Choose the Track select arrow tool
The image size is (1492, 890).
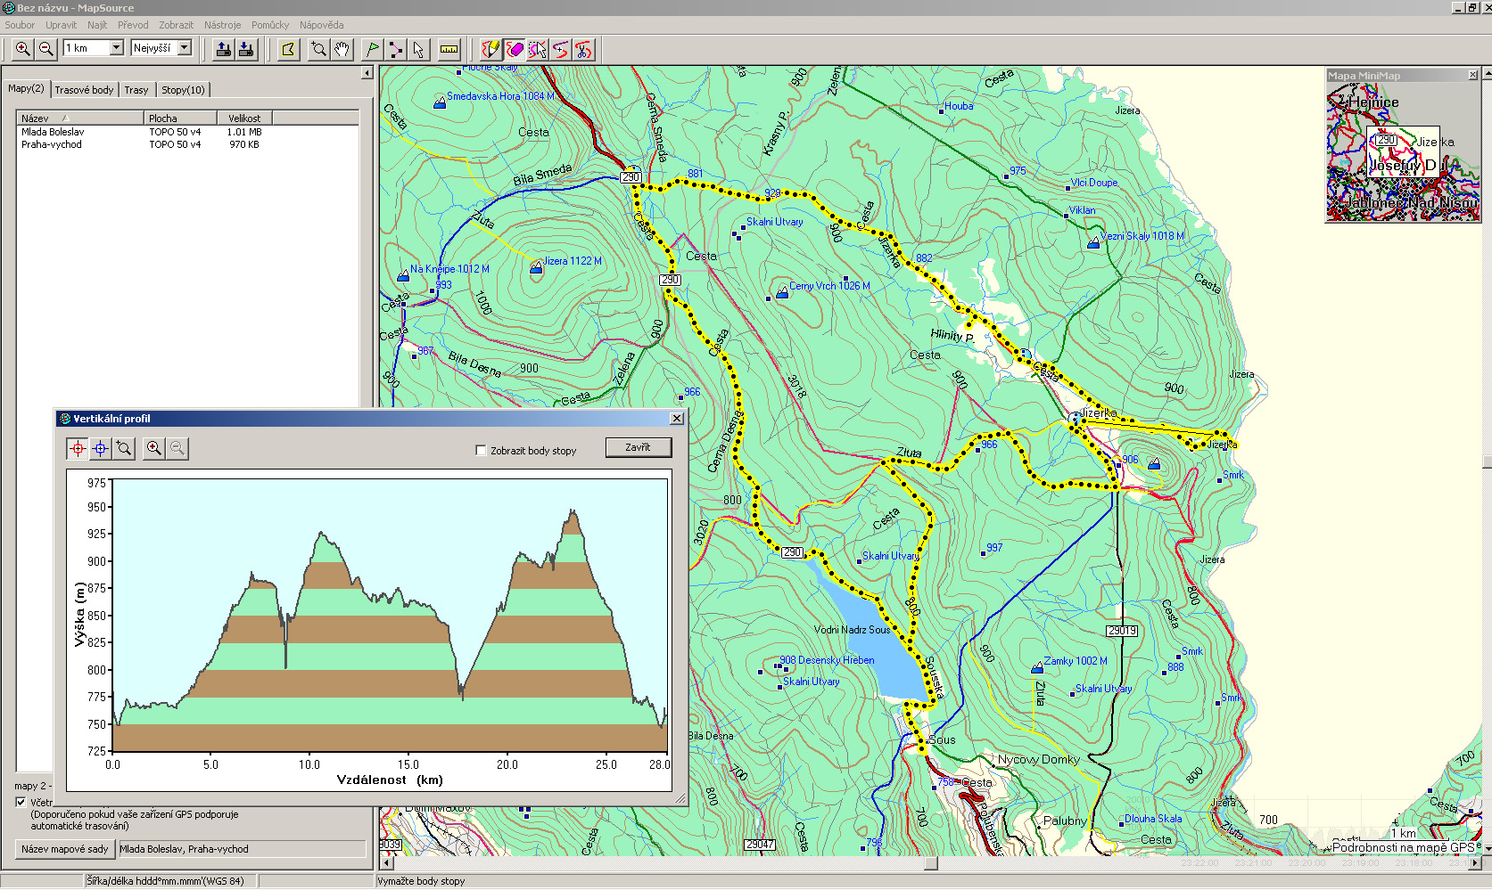tap(538, 49)
